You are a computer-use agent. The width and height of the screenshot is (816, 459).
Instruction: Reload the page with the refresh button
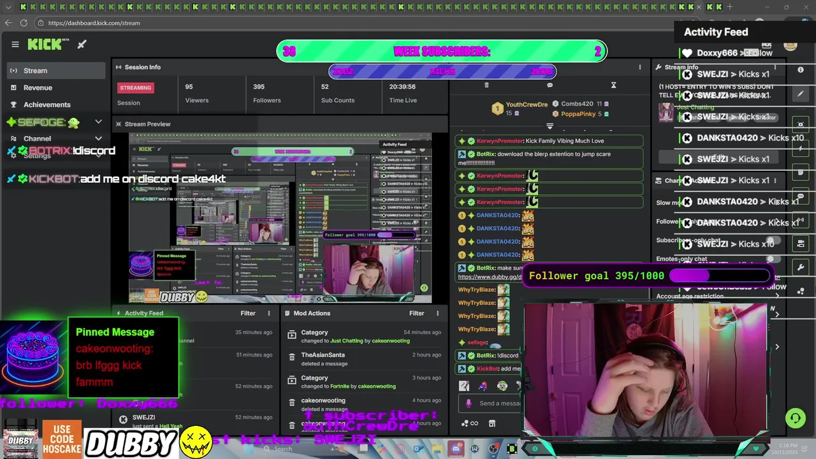[x=24, y=23]
